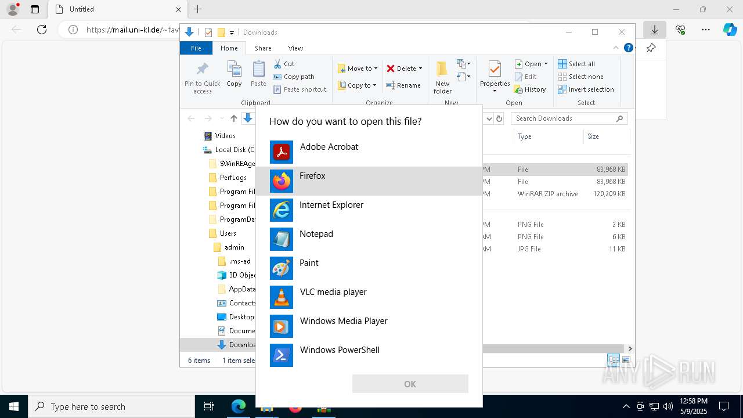The image size is (743, 418).
Task: Click Invert selection in ribbon
Action: (586, 89)
